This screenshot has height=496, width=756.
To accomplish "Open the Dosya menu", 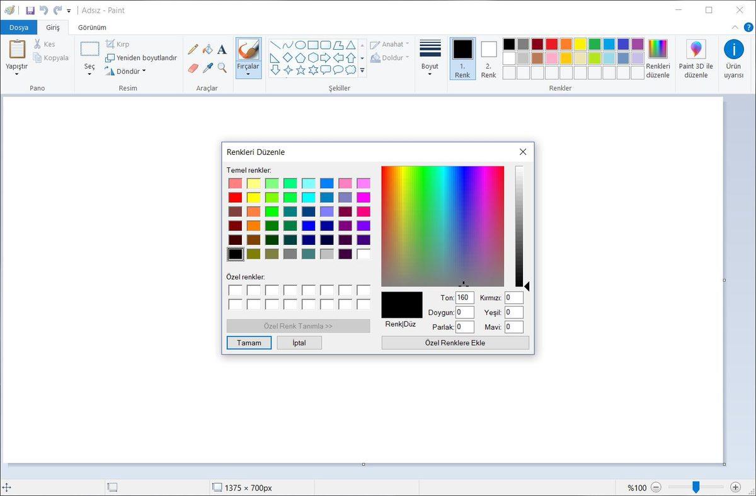I will tap(18, 27).
